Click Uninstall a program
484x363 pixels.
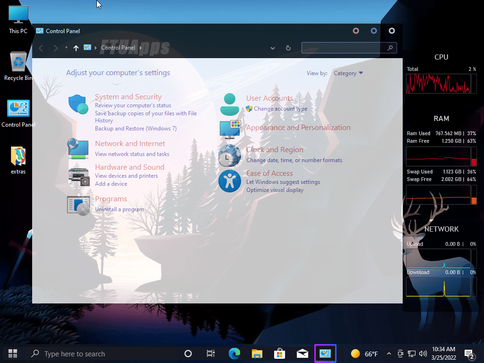coord(120,209)
